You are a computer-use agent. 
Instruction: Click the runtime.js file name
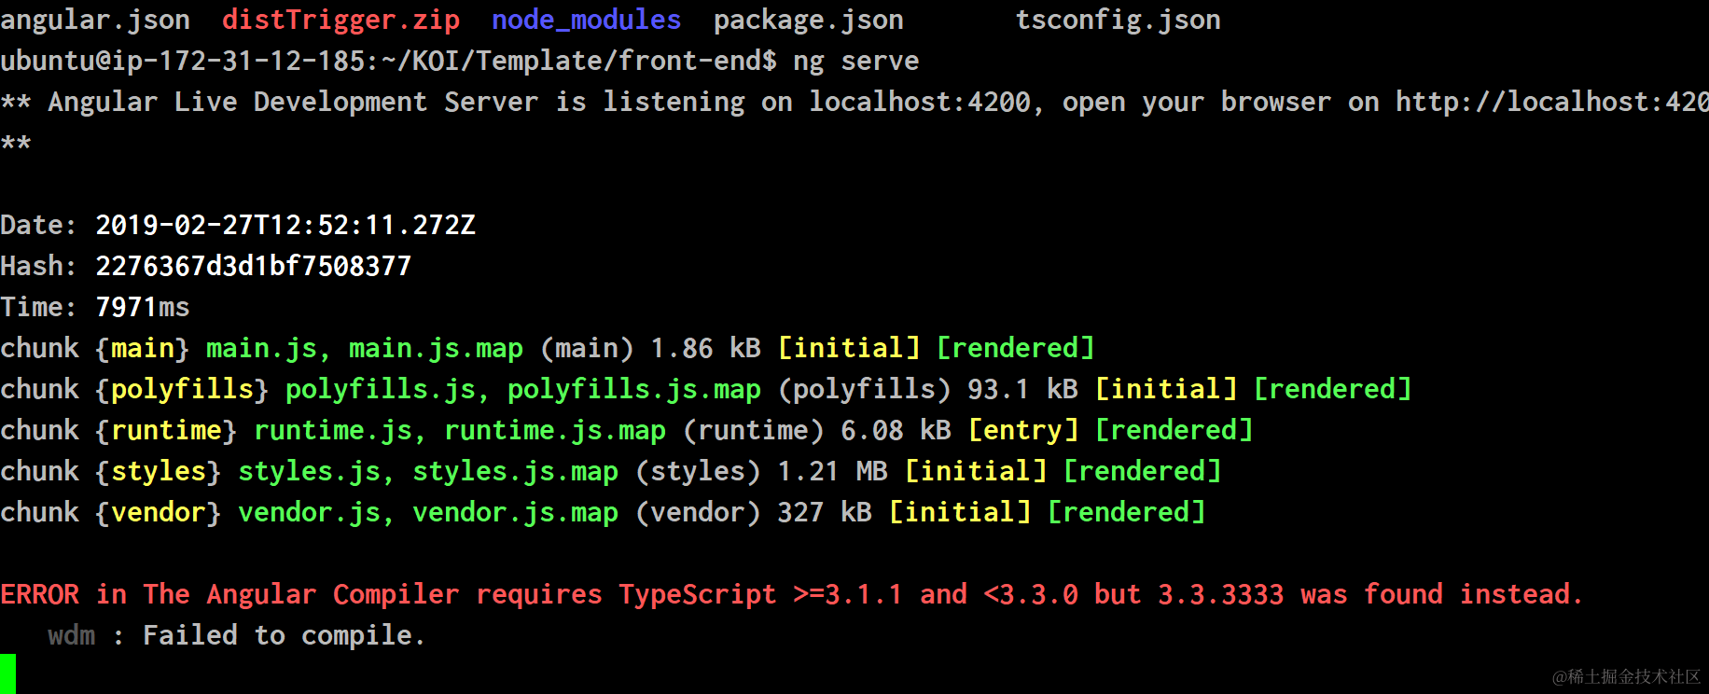333,431
